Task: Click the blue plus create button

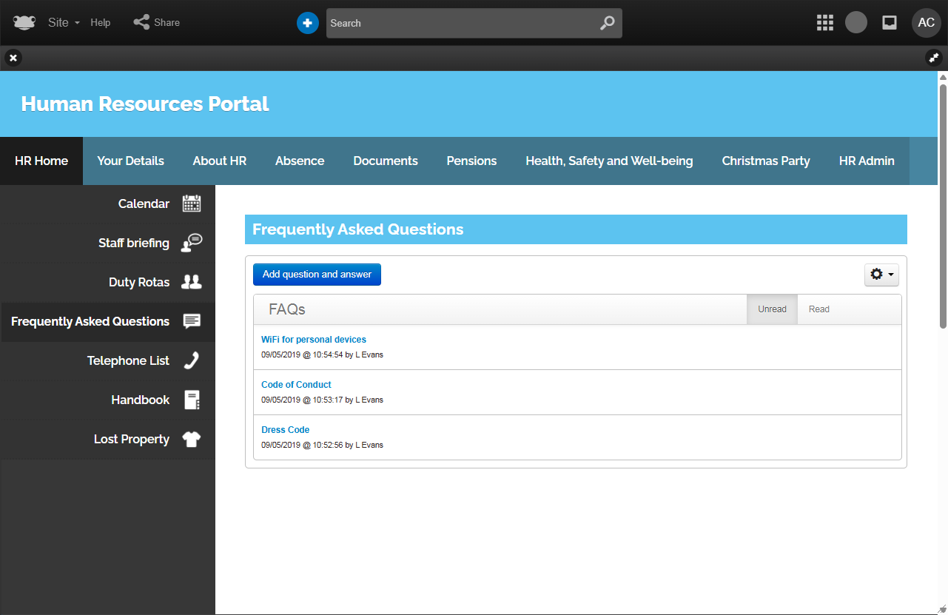Action: (308, 23)
